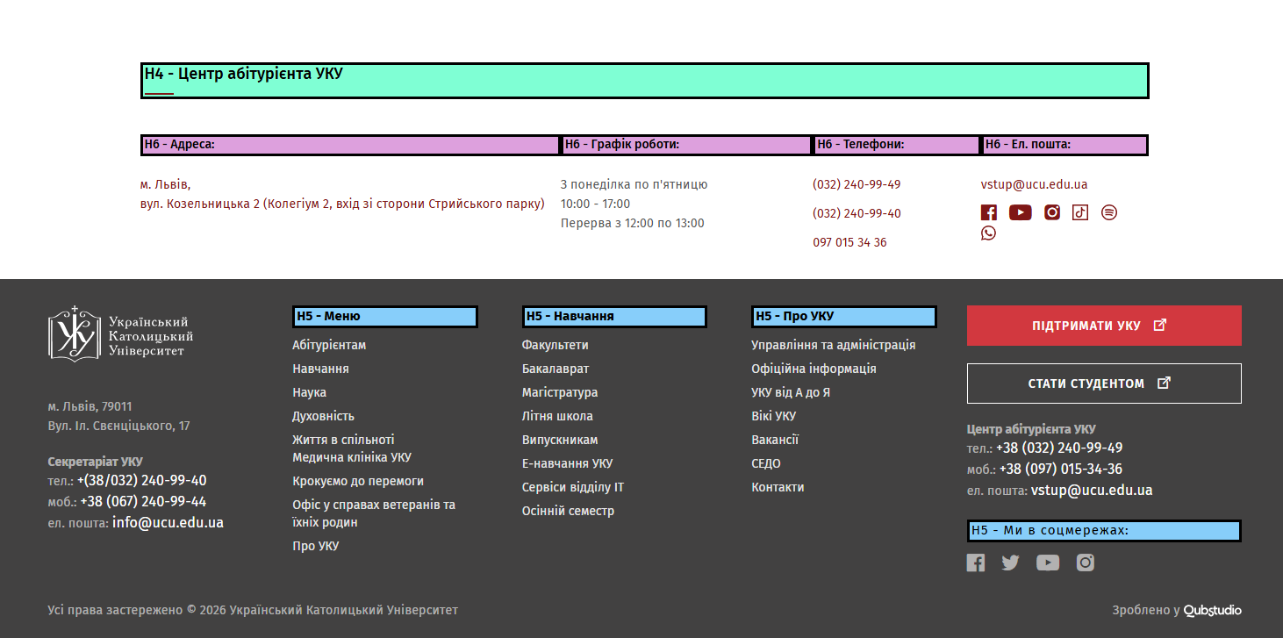Click З понеділка по п'ятницю text
1283x638 pixels.
[634, 184]
